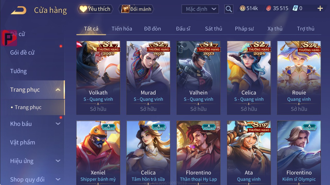The width and height of the screenshot is (330, 185).
Task: Switch to the Pháp sư tab
Action: coord(244,29)
